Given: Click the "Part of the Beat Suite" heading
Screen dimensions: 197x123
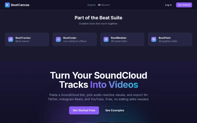Looking at the screenshot, I should [x=98, y=18].
